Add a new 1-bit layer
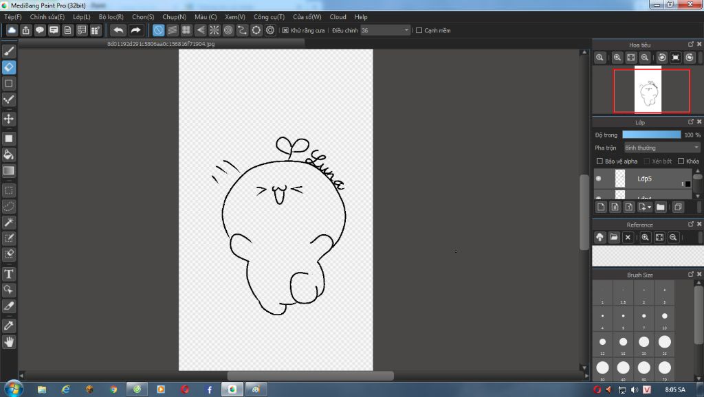This screenshot has height=397, width=704. pyautogui.click(x=629, y=207)
